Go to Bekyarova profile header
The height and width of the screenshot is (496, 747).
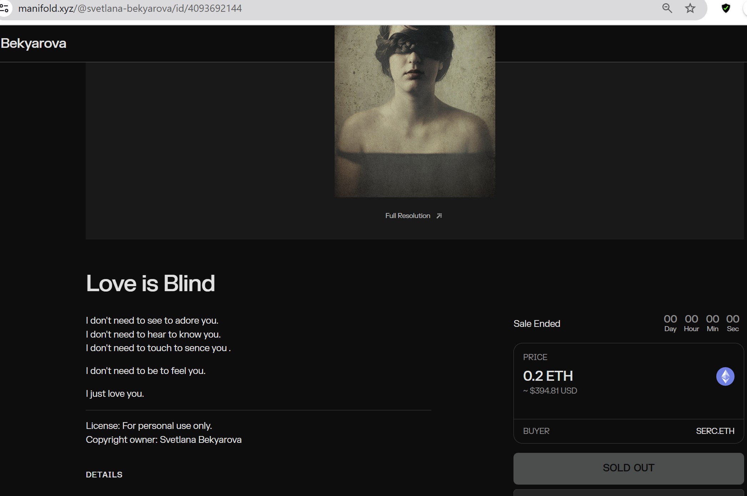pos(33,43)
